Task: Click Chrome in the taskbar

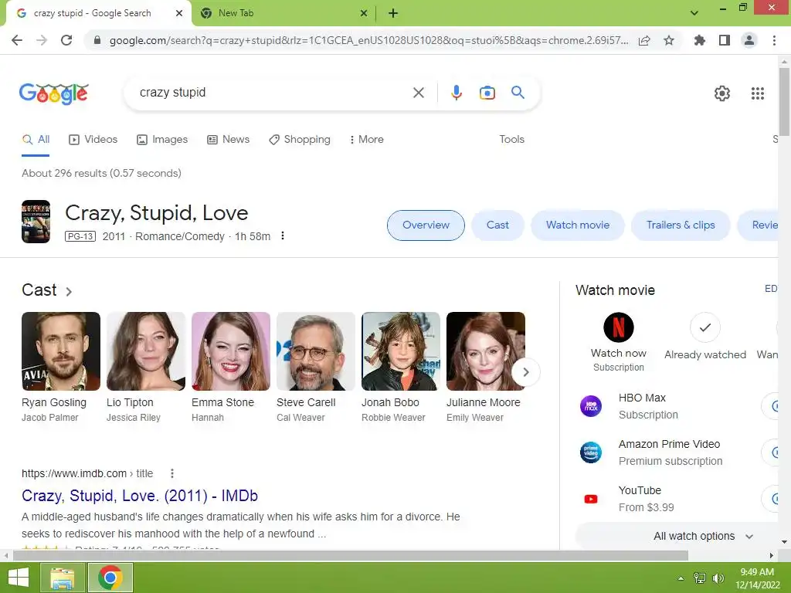Action: [110, 578]
